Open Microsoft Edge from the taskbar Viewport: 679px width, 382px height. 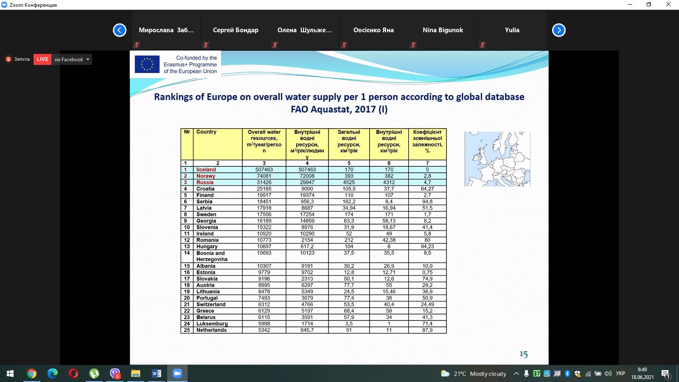point(52,374)
